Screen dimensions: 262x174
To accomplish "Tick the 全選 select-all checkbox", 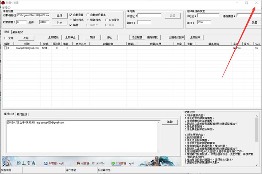I will (5, 38).
